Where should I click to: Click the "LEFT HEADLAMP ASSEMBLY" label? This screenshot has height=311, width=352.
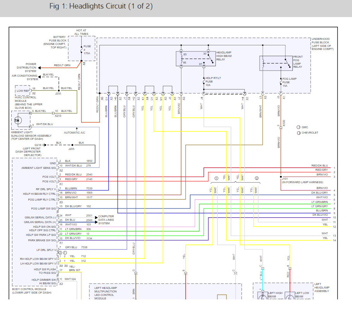point(322,287)
